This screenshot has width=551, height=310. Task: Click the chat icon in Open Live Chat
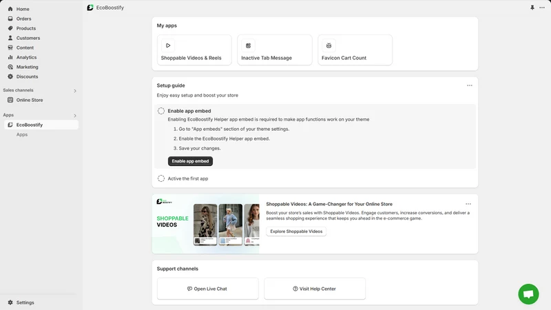(x=189, y=289)
